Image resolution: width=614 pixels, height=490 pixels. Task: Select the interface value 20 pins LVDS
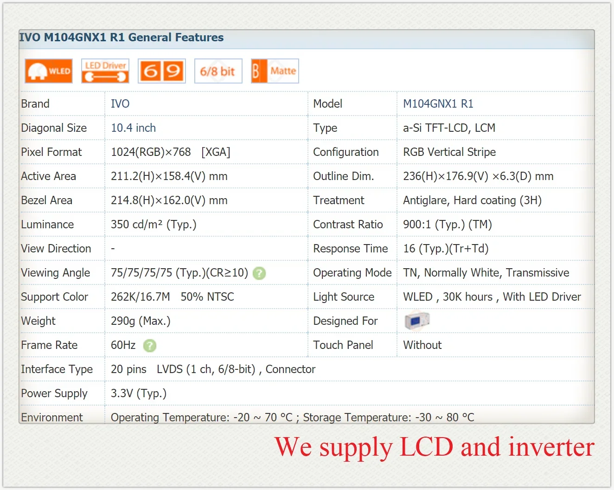click(x=147, y=369)
